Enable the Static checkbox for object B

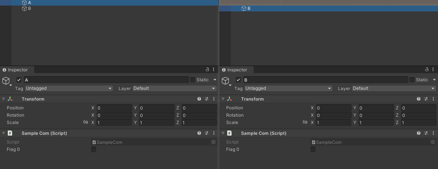pyautogui.click(x=412, y=80)
